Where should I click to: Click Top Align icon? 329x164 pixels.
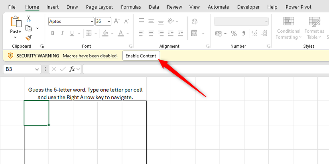click(x=142, y=21)
